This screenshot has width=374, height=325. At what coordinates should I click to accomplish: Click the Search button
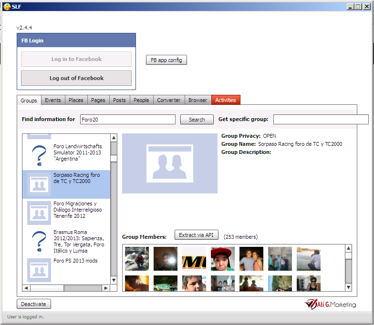pos(197,120)
